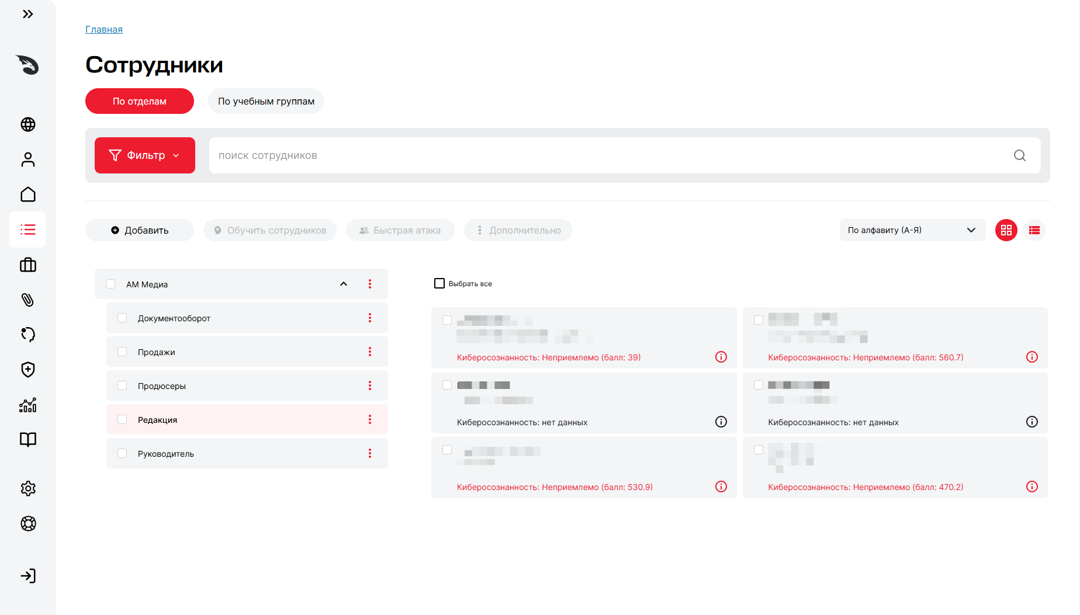Viewport: 1080px width, 615px height.
Task: Open three-dot menu for АМ Медиа
Action: [369, 284]
